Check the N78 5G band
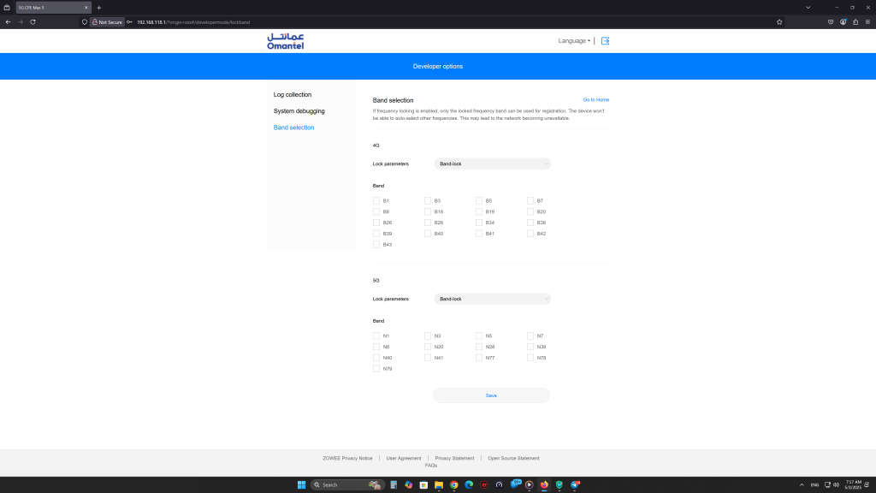This screenshot has height=493, width=876. click(x=530, y=357)
